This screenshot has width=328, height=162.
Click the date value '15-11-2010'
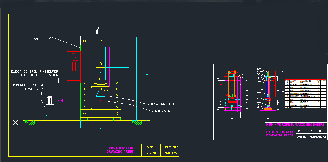pyautogui.click(x=171, y=147)
